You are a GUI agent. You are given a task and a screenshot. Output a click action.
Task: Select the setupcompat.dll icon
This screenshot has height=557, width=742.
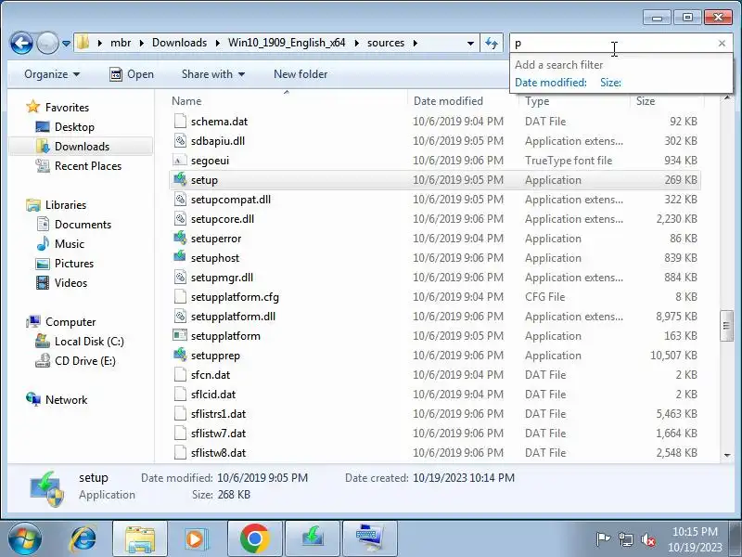tap(180, 199)
